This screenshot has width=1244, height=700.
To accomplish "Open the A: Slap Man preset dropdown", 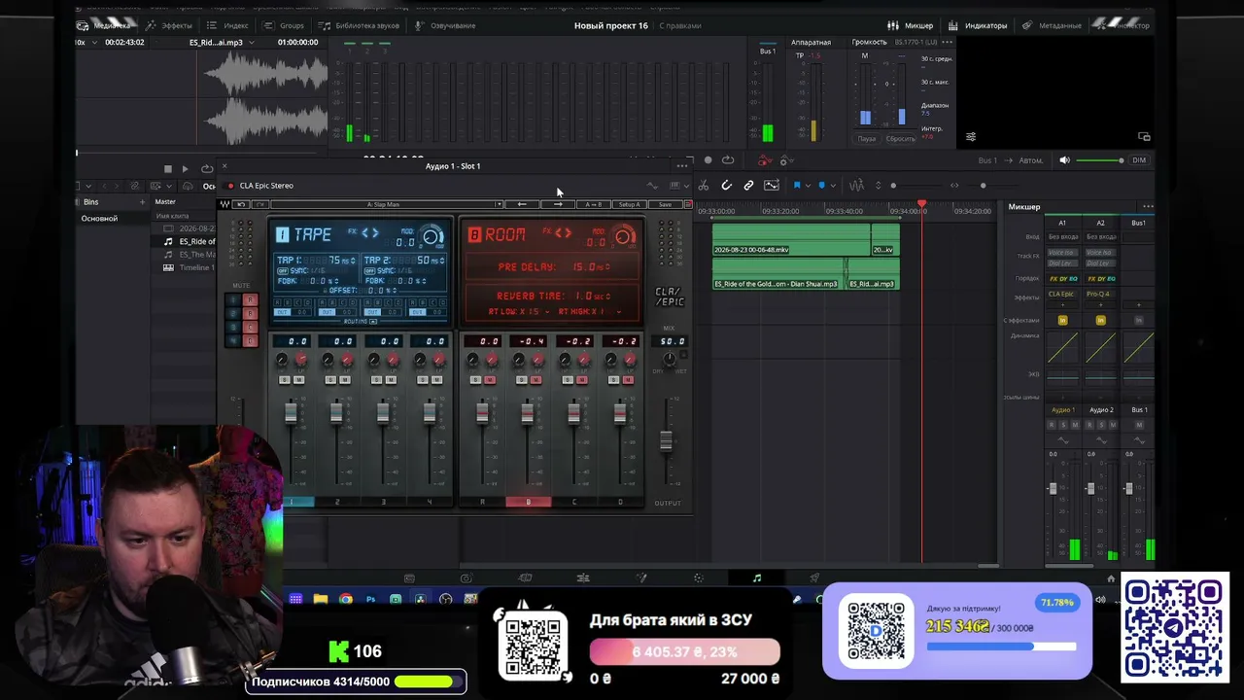I will coord(387,204).
